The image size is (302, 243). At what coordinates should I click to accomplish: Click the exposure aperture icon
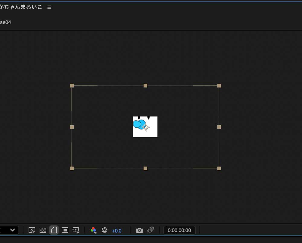pyautogui.click(x=104, y=230)
